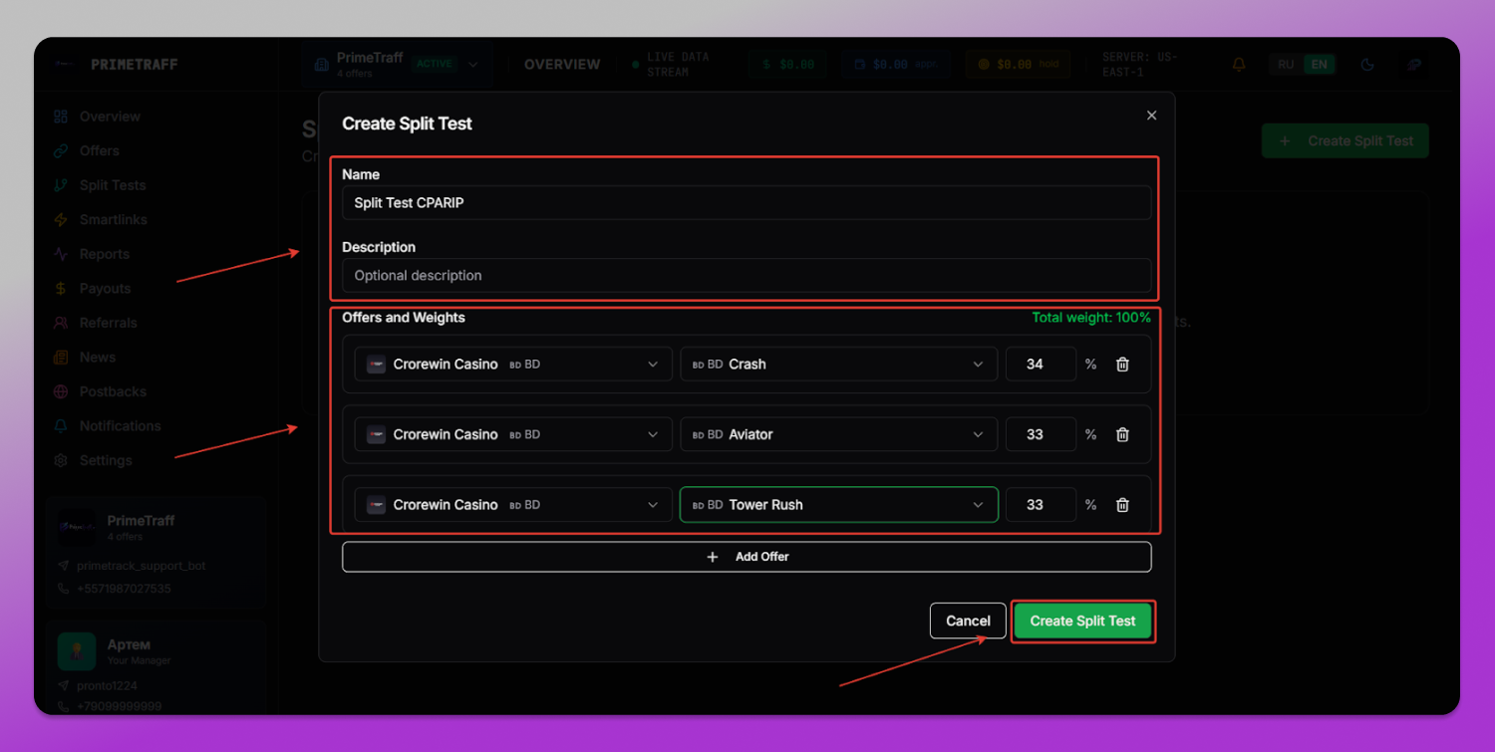
Task: Click the phone icon beside +5571987027535
Action: pyautogui.click(x=64, y=589)
